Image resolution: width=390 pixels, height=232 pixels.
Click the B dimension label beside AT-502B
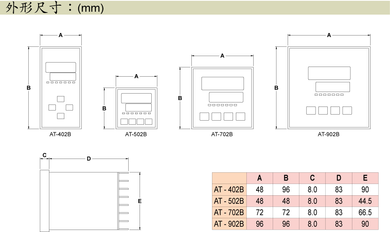coord(104,109)
